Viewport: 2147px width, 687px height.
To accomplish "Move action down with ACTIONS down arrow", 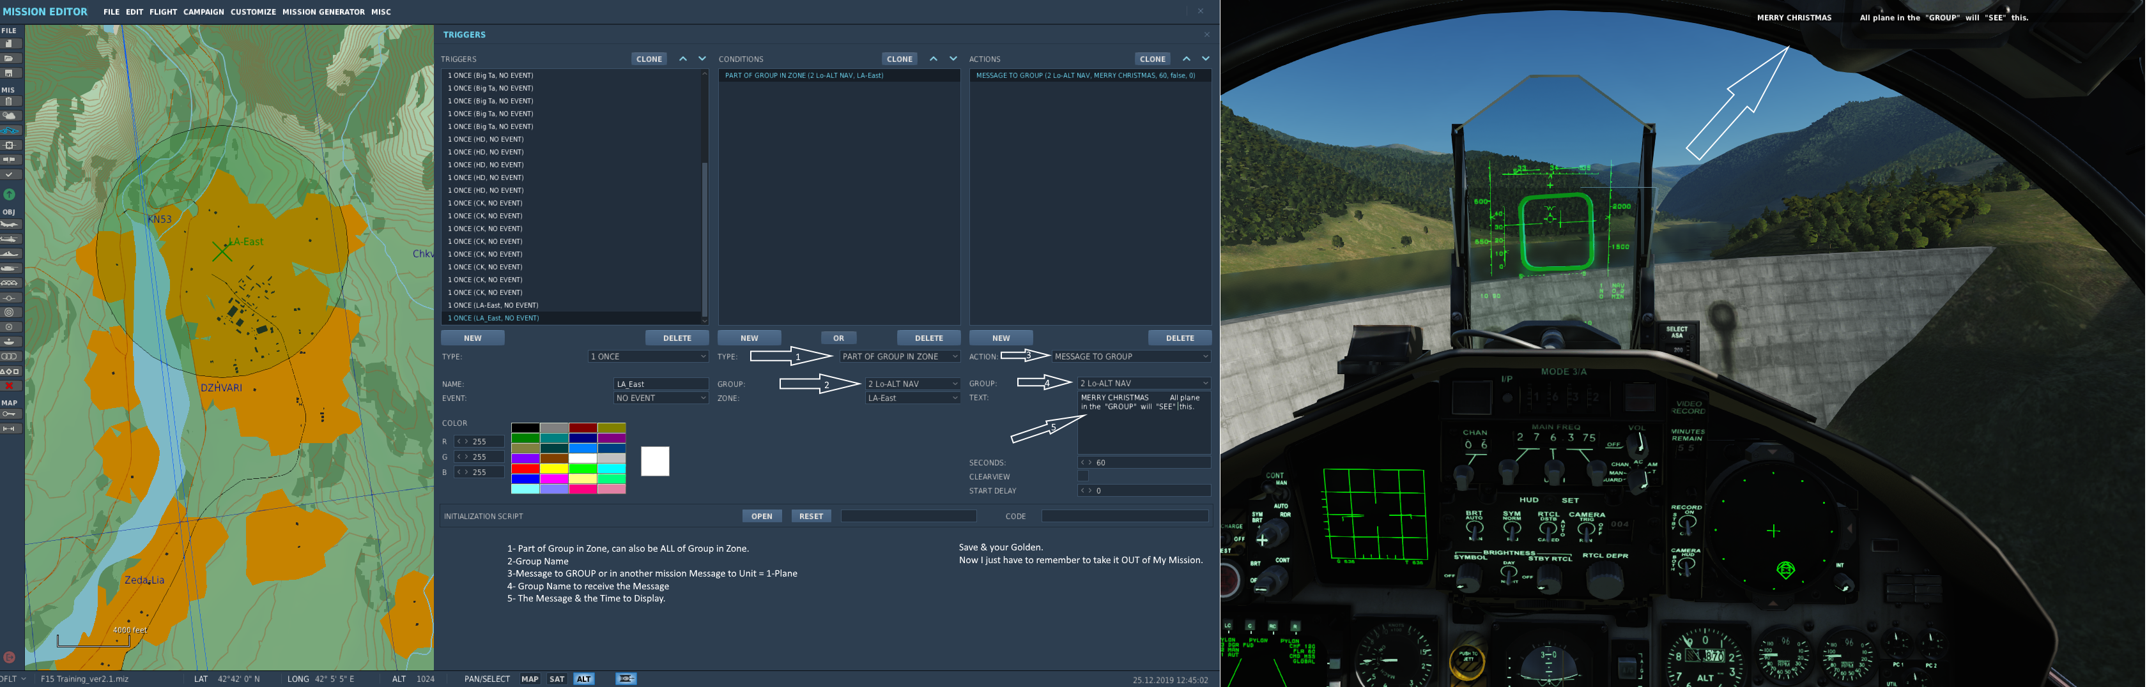I will click(x=1205, y=59).
